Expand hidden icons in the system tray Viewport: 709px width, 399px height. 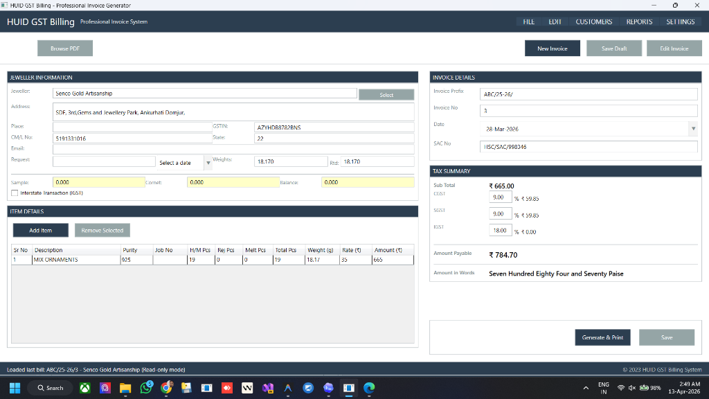point(586,388)
